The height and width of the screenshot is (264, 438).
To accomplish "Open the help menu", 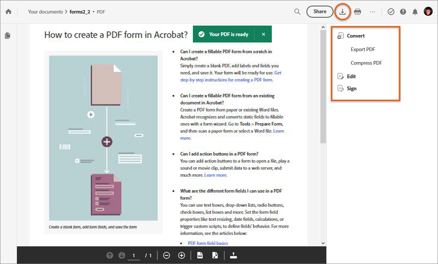I will click(x=403, y=12).
